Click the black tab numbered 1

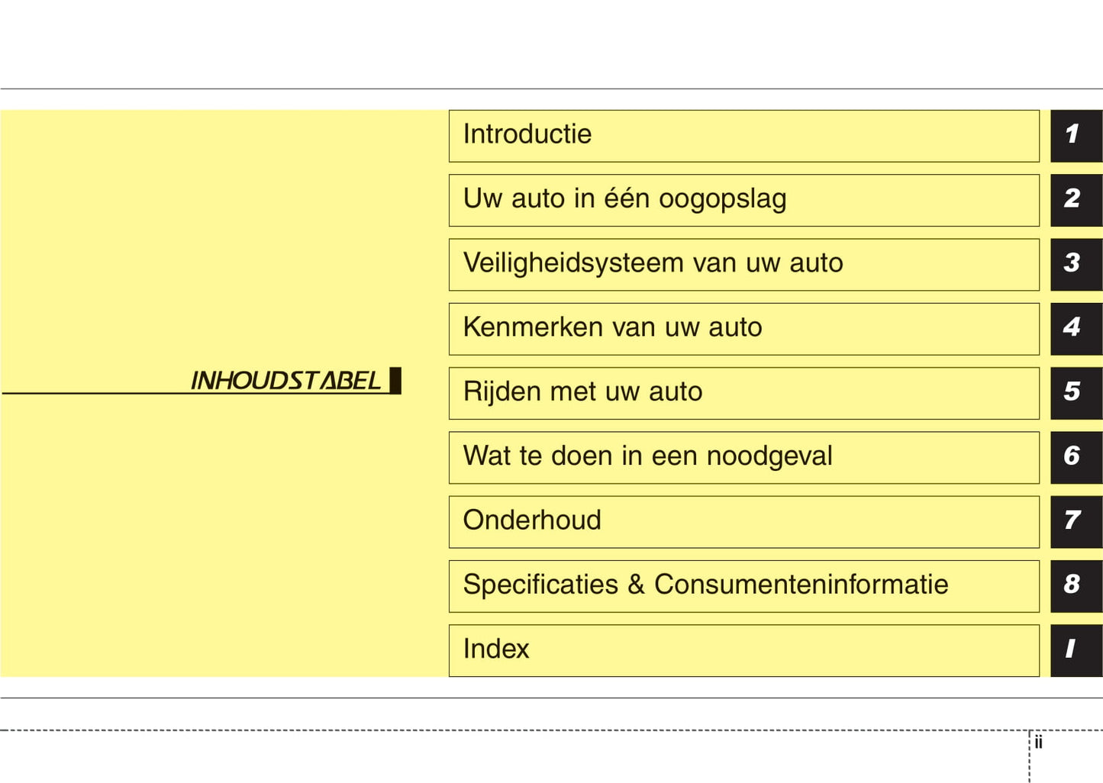1076,135
